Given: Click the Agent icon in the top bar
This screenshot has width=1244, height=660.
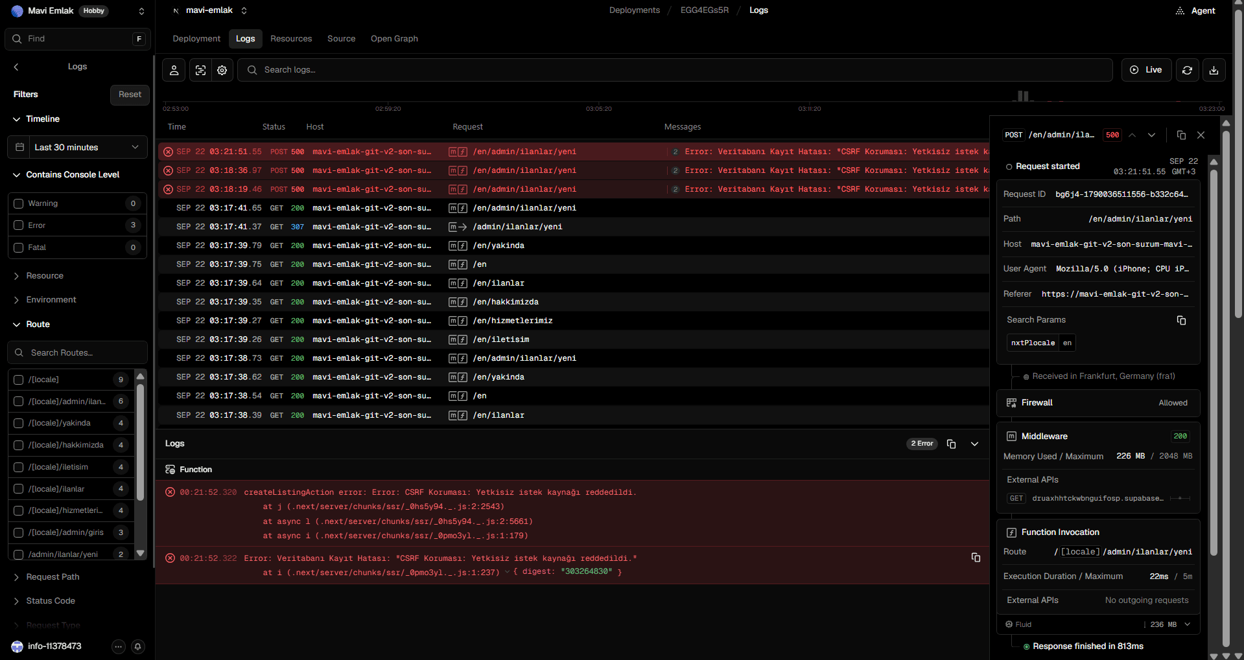Looking at the screenshot, I should pyautogui.click(x=1180, y=10).
